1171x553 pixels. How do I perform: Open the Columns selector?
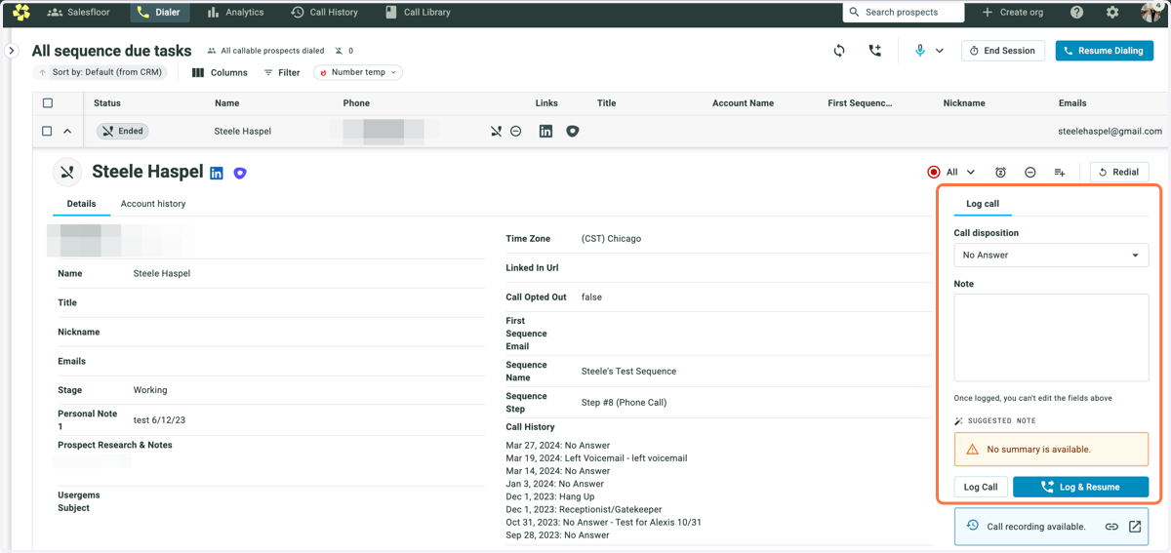pyautogui.click(x=220, y=72)
